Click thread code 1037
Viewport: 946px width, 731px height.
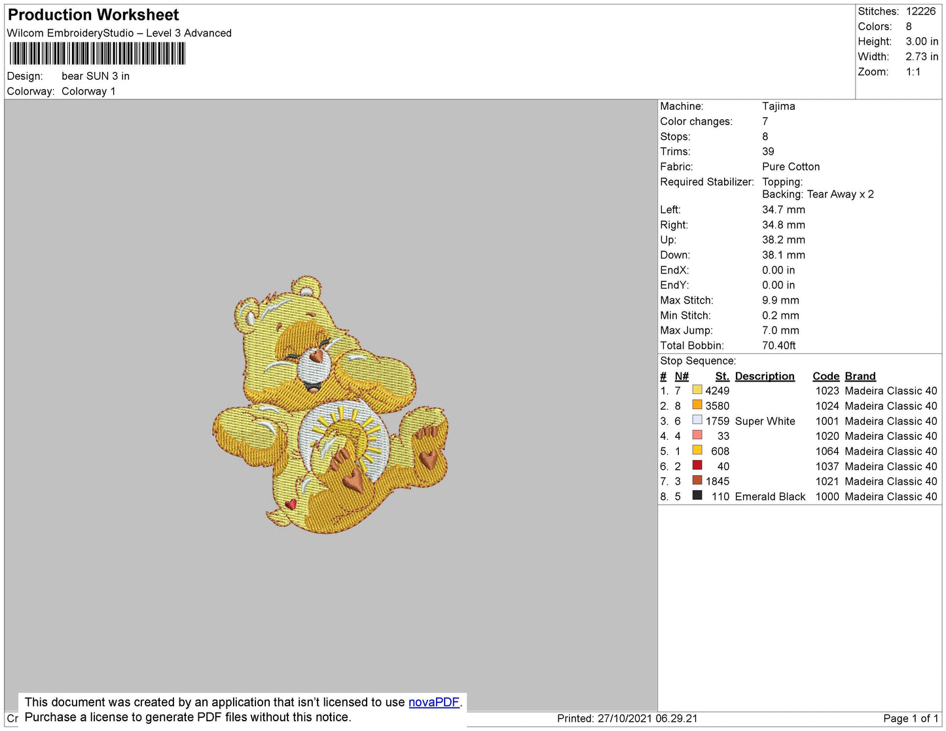pyautogui.click(x=827, y=466)
